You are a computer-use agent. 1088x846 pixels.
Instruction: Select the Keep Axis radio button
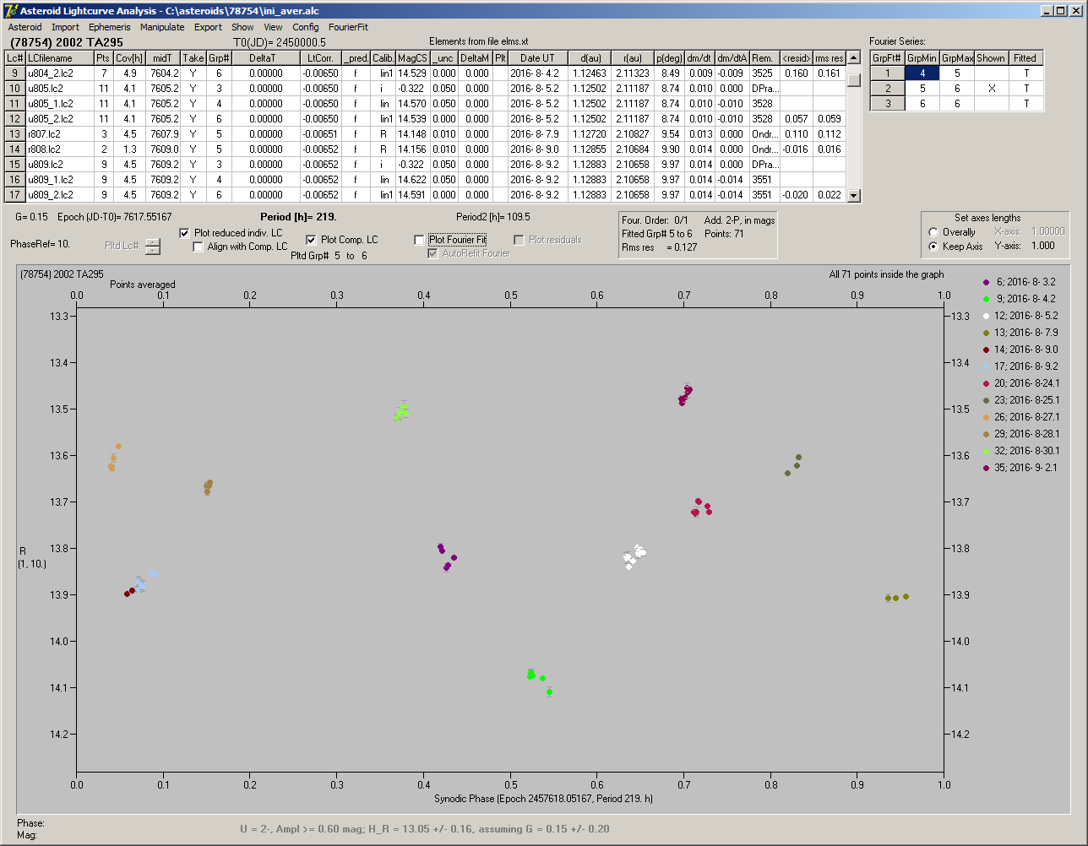pos(933,247)
